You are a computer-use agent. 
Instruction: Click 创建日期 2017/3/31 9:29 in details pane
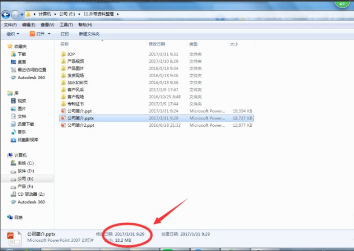(186, 234)
